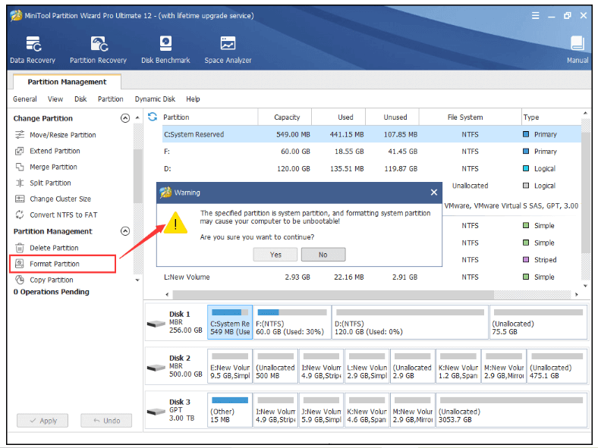Collapse the Partition Management section

(125, 231)
